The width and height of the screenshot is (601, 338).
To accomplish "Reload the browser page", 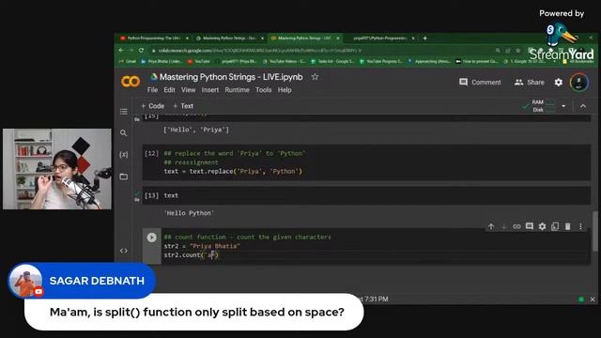I will (141, 50).
